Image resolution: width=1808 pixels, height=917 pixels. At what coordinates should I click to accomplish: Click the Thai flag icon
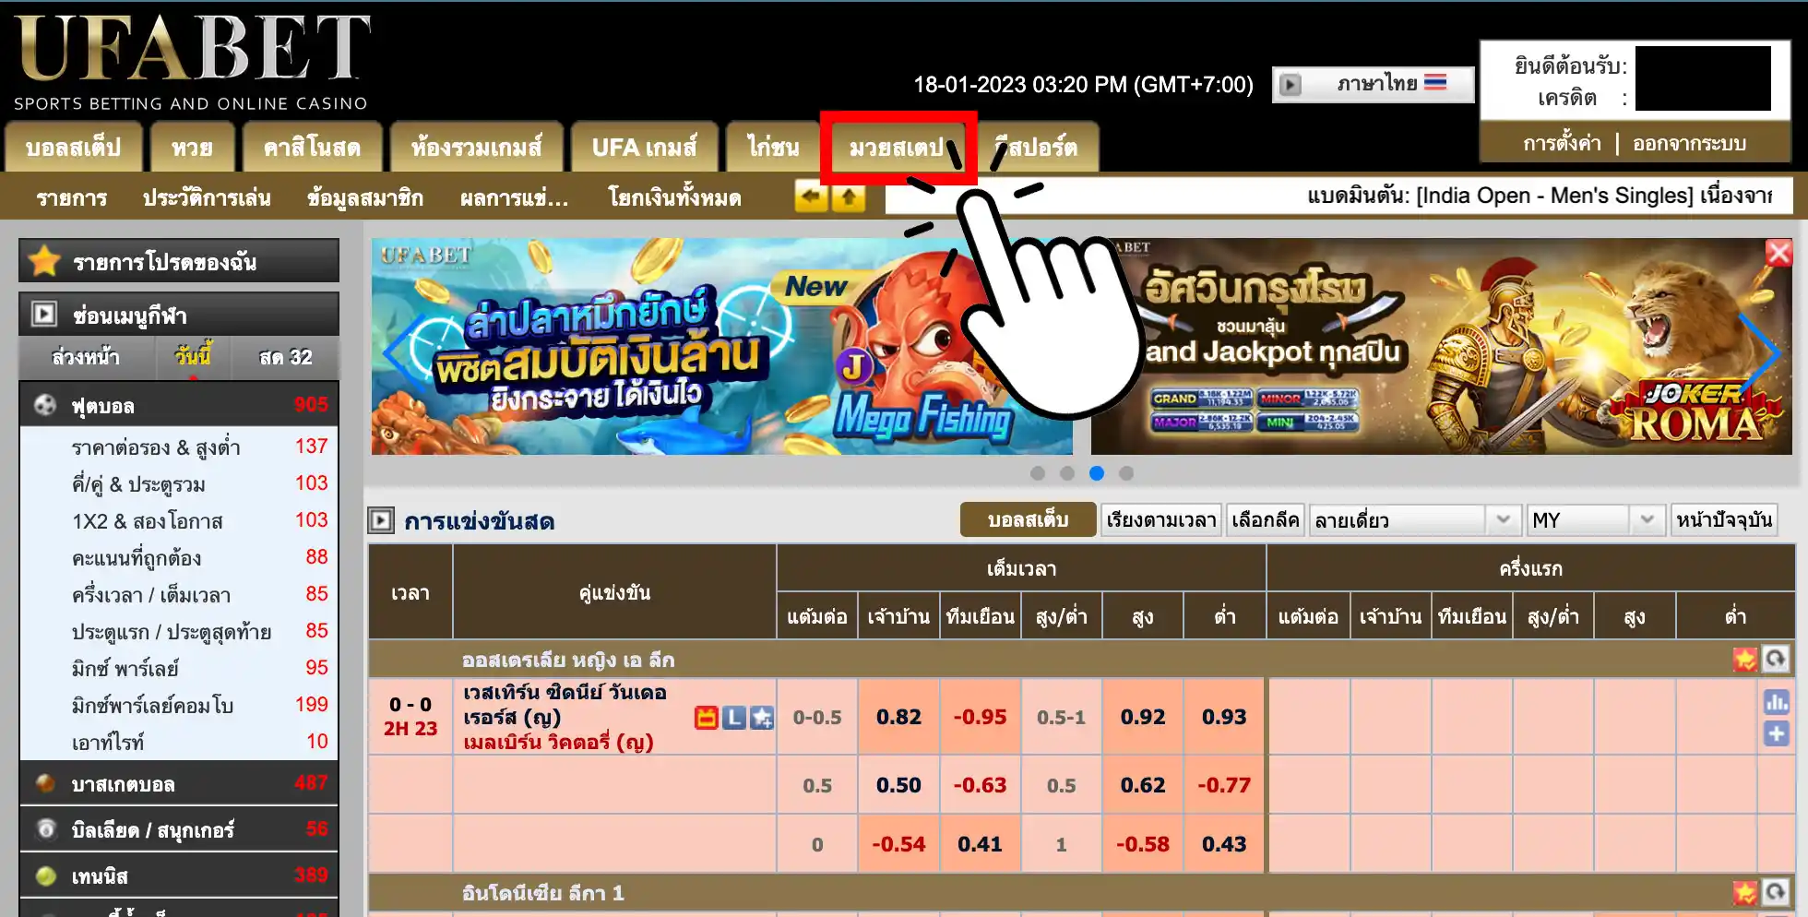click(1435, 82)
